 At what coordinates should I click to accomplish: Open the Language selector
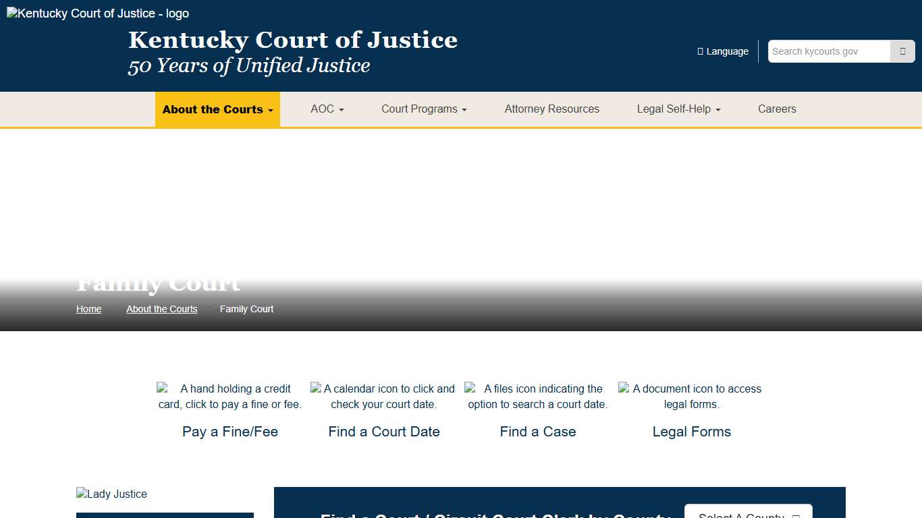pyautogui.click(x=723, y=51)
